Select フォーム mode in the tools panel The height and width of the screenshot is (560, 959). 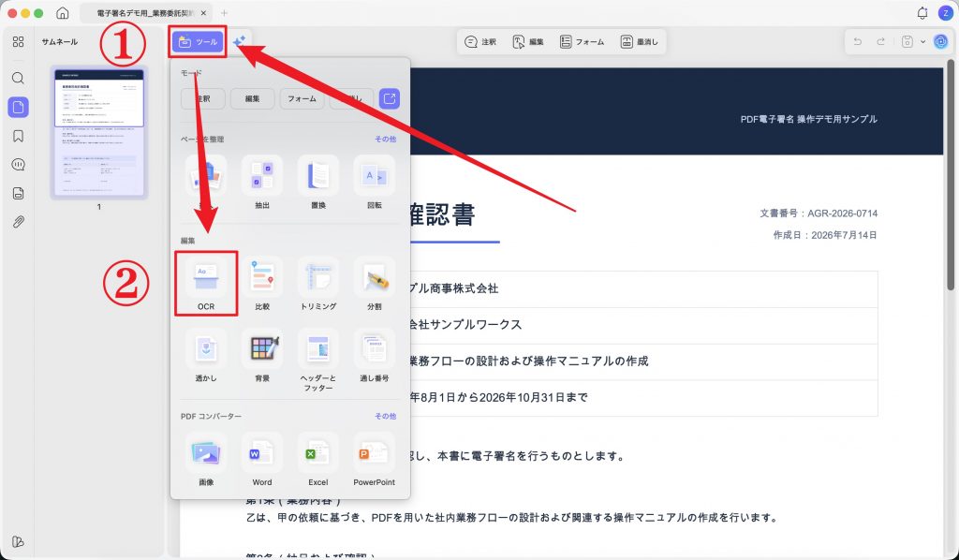[302, 98]
